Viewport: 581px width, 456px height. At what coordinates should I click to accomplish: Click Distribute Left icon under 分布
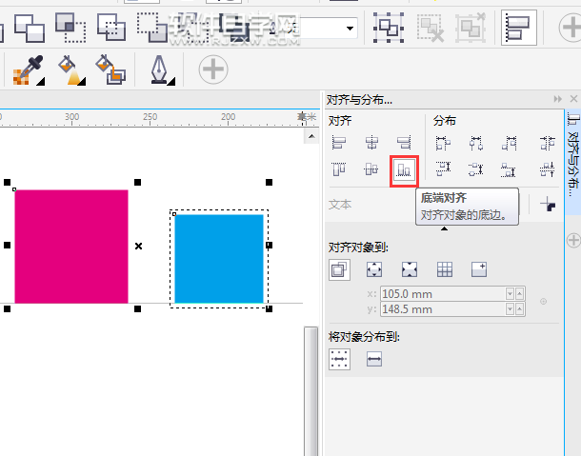pyautogui.click(x=443, y=143)
